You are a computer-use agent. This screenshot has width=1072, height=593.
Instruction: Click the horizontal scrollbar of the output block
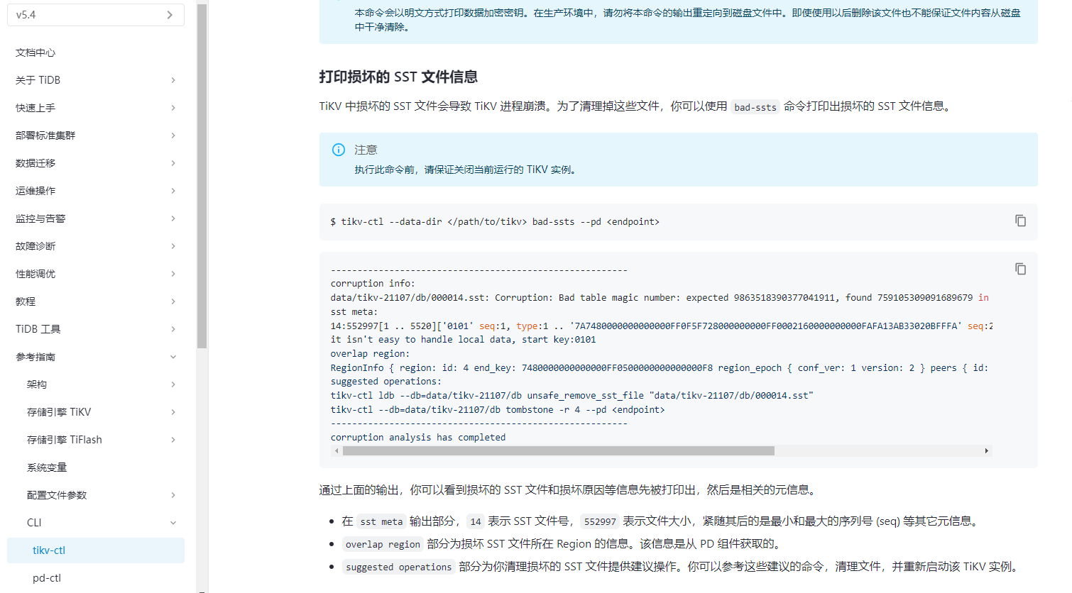click(558, 451)
